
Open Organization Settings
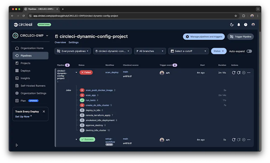pos(30,93)
